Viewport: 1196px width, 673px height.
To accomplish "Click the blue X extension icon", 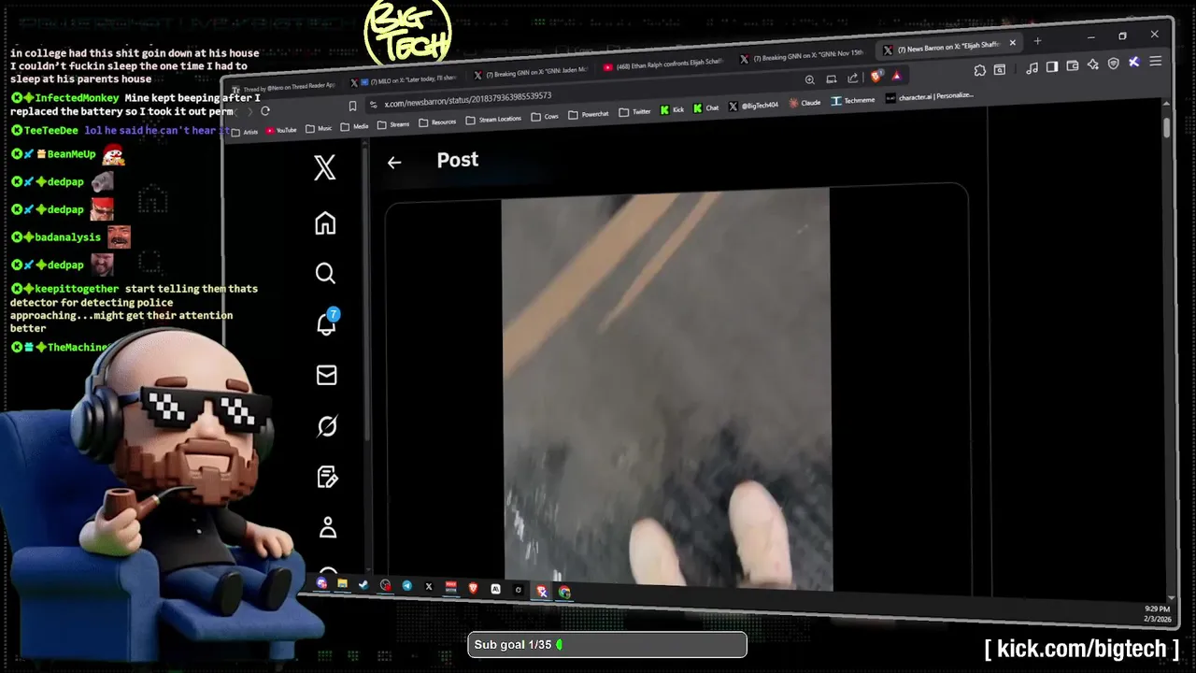I will tap(1134, 62).
